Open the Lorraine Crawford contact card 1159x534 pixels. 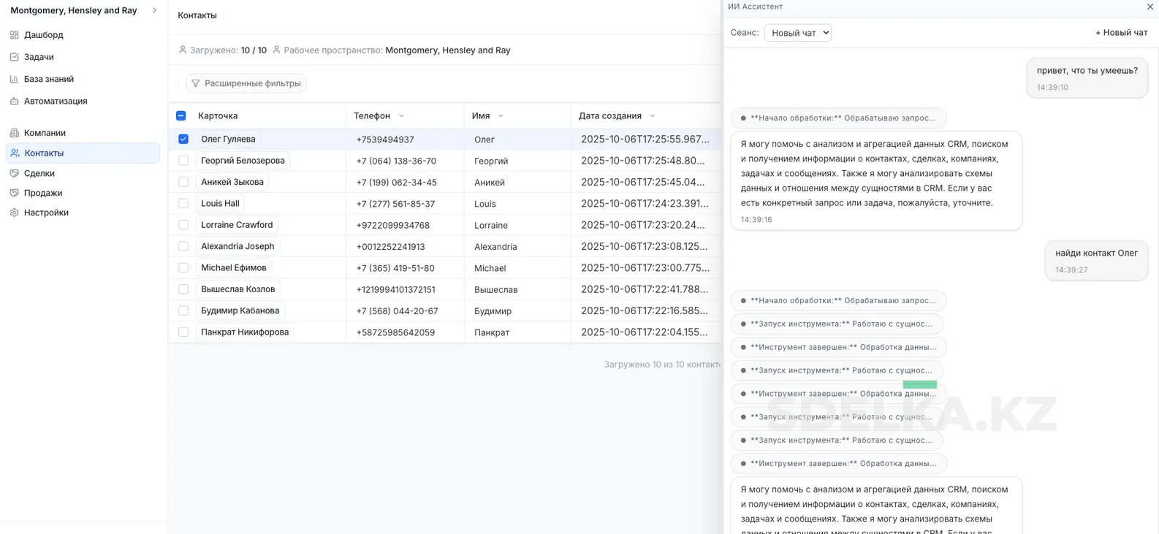[x=237, y=225]
